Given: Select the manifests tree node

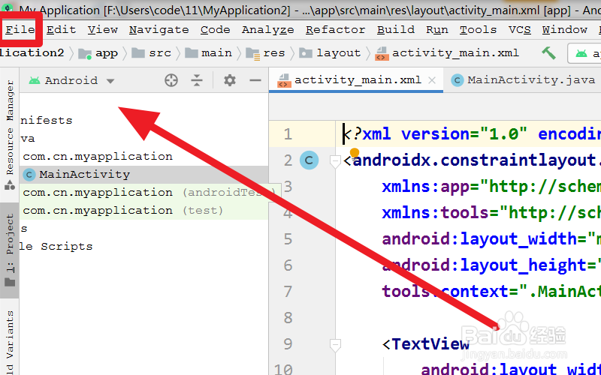Looking at the screenshot, I should tap(47, 121).
